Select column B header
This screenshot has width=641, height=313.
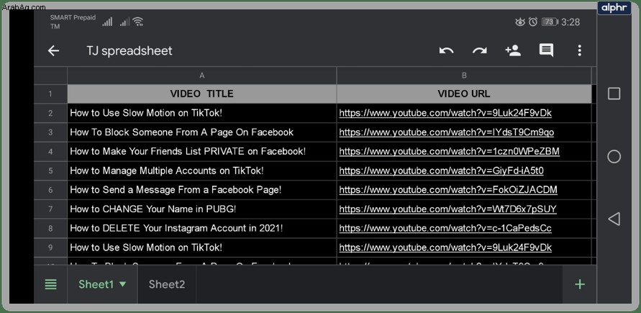coord(464,76)
